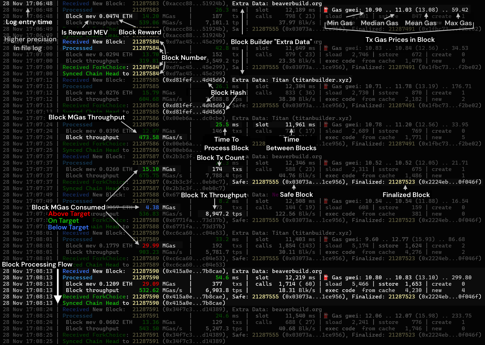
Task: Click the processing time 25.5 ms
Action: coord(227,124)
